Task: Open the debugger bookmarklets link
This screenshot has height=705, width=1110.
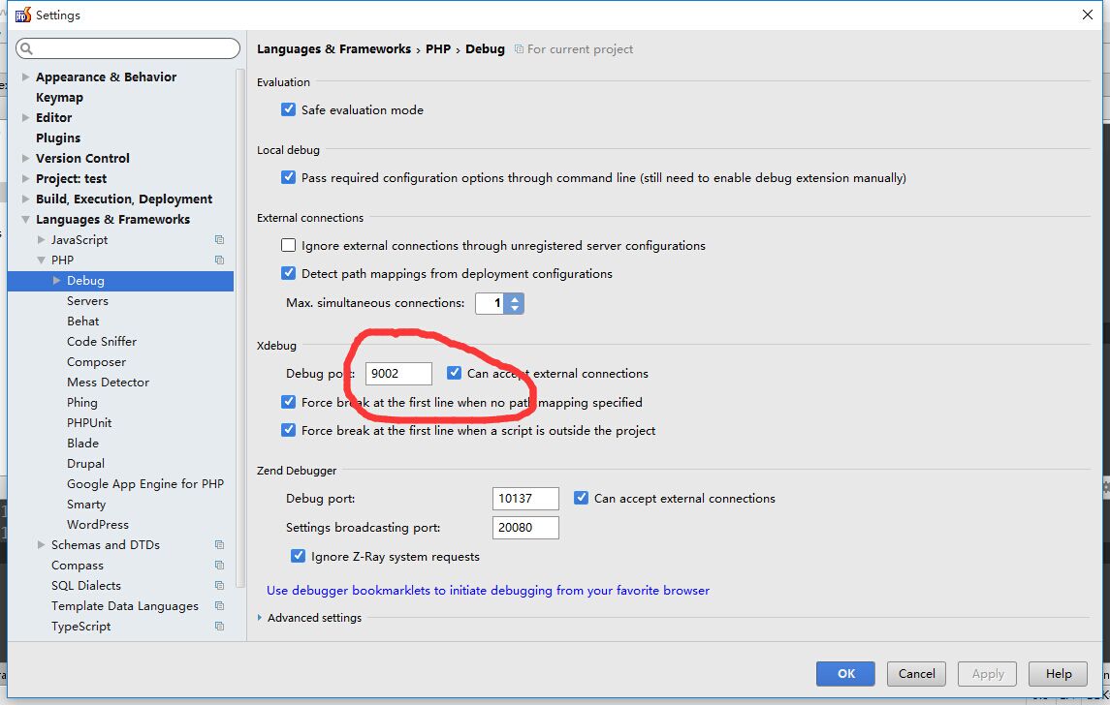Action: [488, 591]
